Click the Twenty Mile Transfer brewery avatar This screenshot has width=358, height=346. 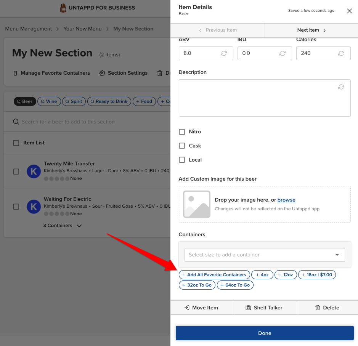(34, 171)
